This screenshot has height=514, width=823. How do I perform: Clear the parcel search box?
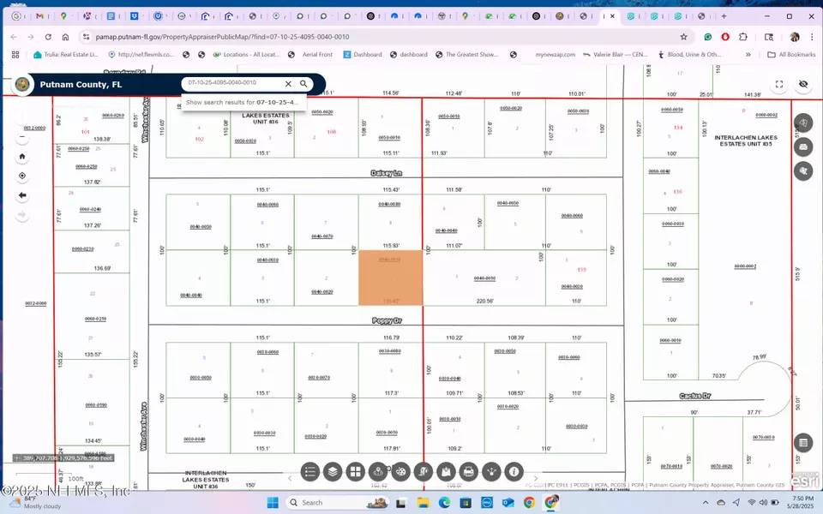pyautogui.click(x=288, y=84)
